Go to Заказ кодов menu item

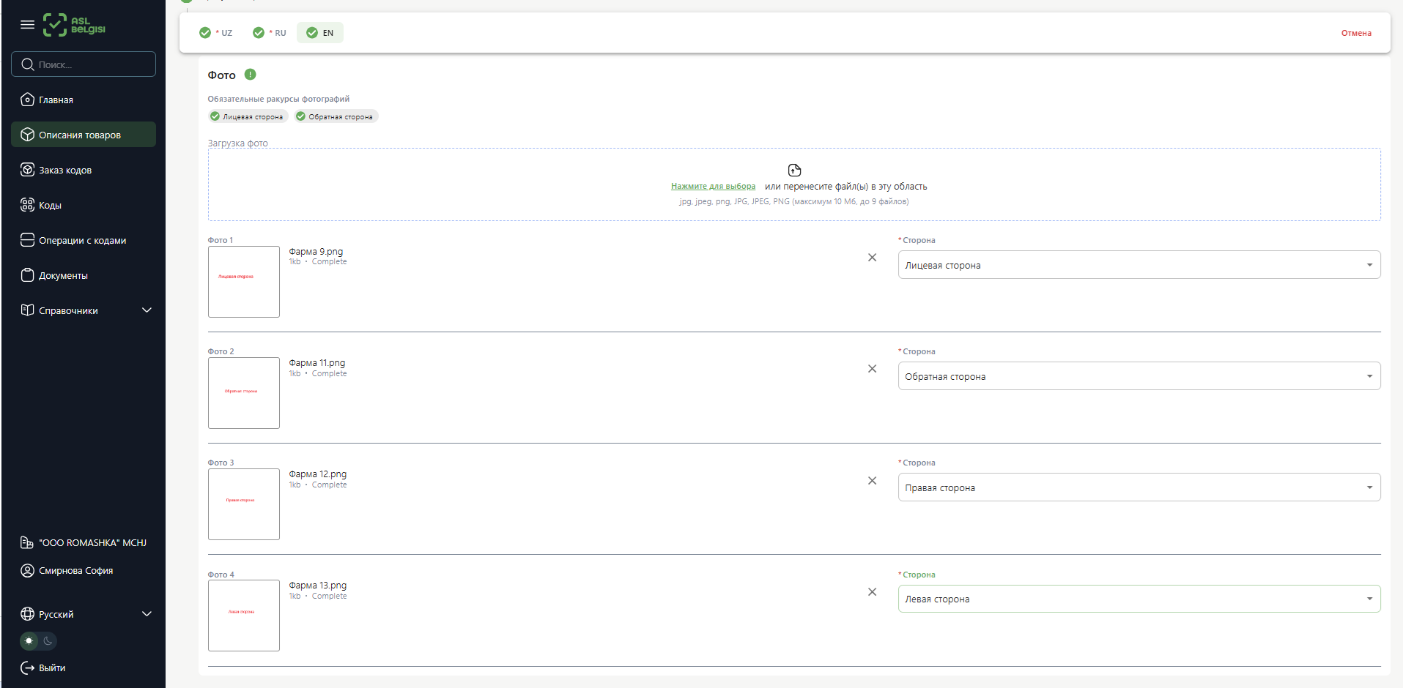tap(65, 171)
